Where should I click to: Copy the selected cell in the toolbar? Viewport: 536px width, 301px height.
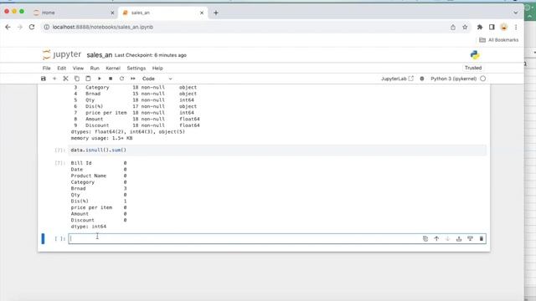(77, 79)
